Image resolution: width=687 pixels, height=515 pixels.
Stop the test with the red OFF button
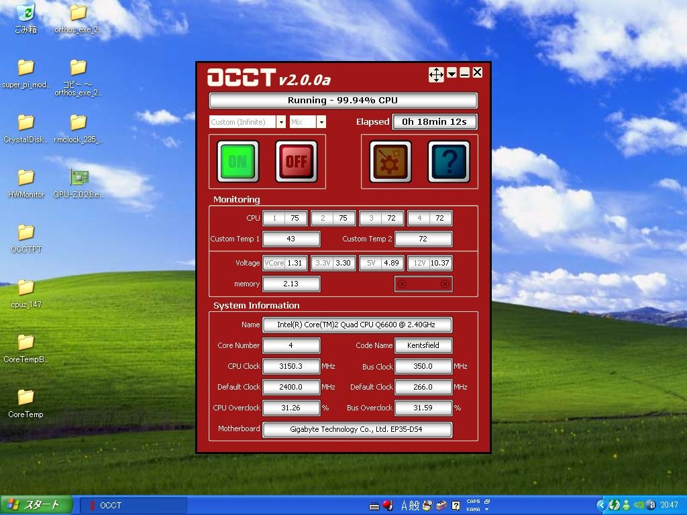[x=296, y=162]
